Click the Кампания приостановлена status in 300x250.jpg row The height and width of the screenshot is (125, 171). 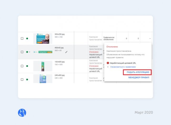pyautogui.click(x=94, y=38)
